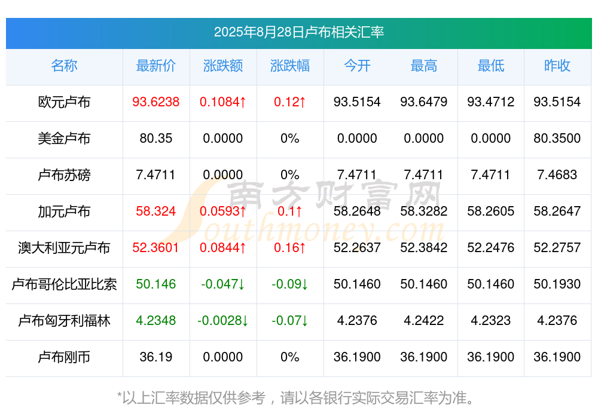Select the 加元卢布 row name
The image size is (598, 417).
[x=64, y=211]
